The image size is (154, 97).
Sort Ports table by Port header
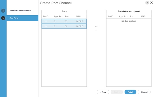pyautogui.click(x=67, y=16)
